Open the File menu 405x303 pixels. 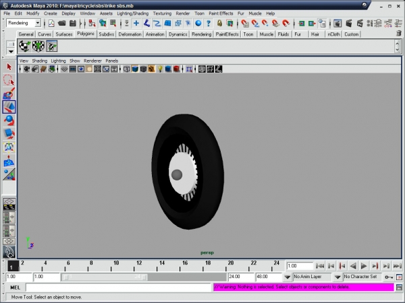pyautogui.click(x=7, y=13)
